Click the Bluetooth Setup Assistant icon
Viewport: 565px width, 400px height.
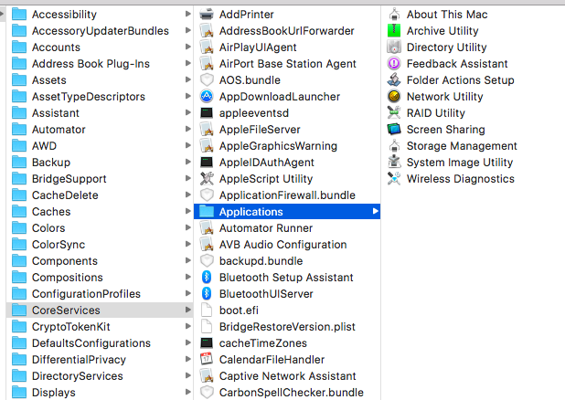[x=207, y=278]
